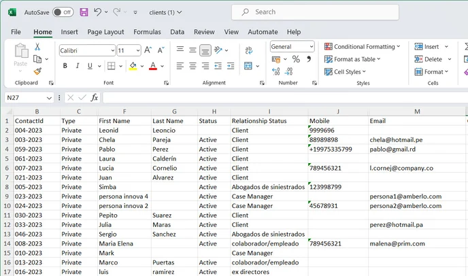Switch to the Automate tab
This screenshot has height=276, width=468.
pos(263,32)
